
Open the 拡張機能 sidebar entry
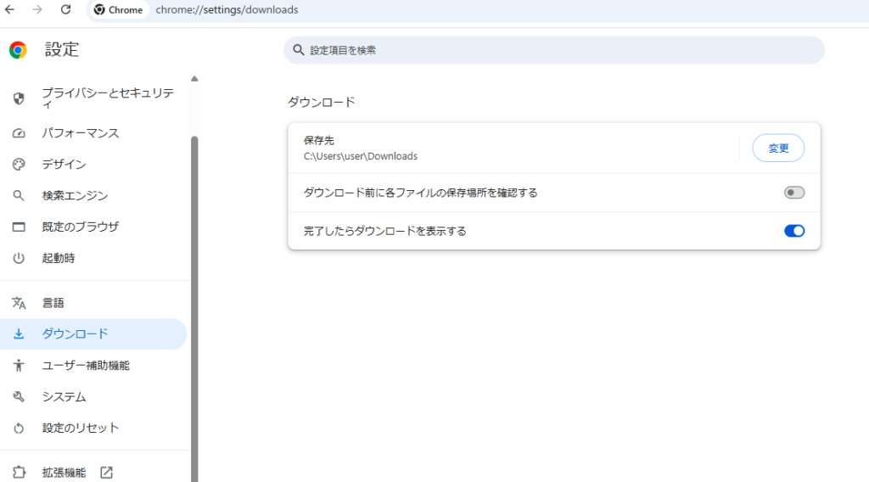pos(64,473)
